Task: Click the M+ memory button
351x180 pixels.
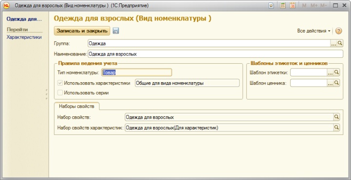Action: point(314,5)
